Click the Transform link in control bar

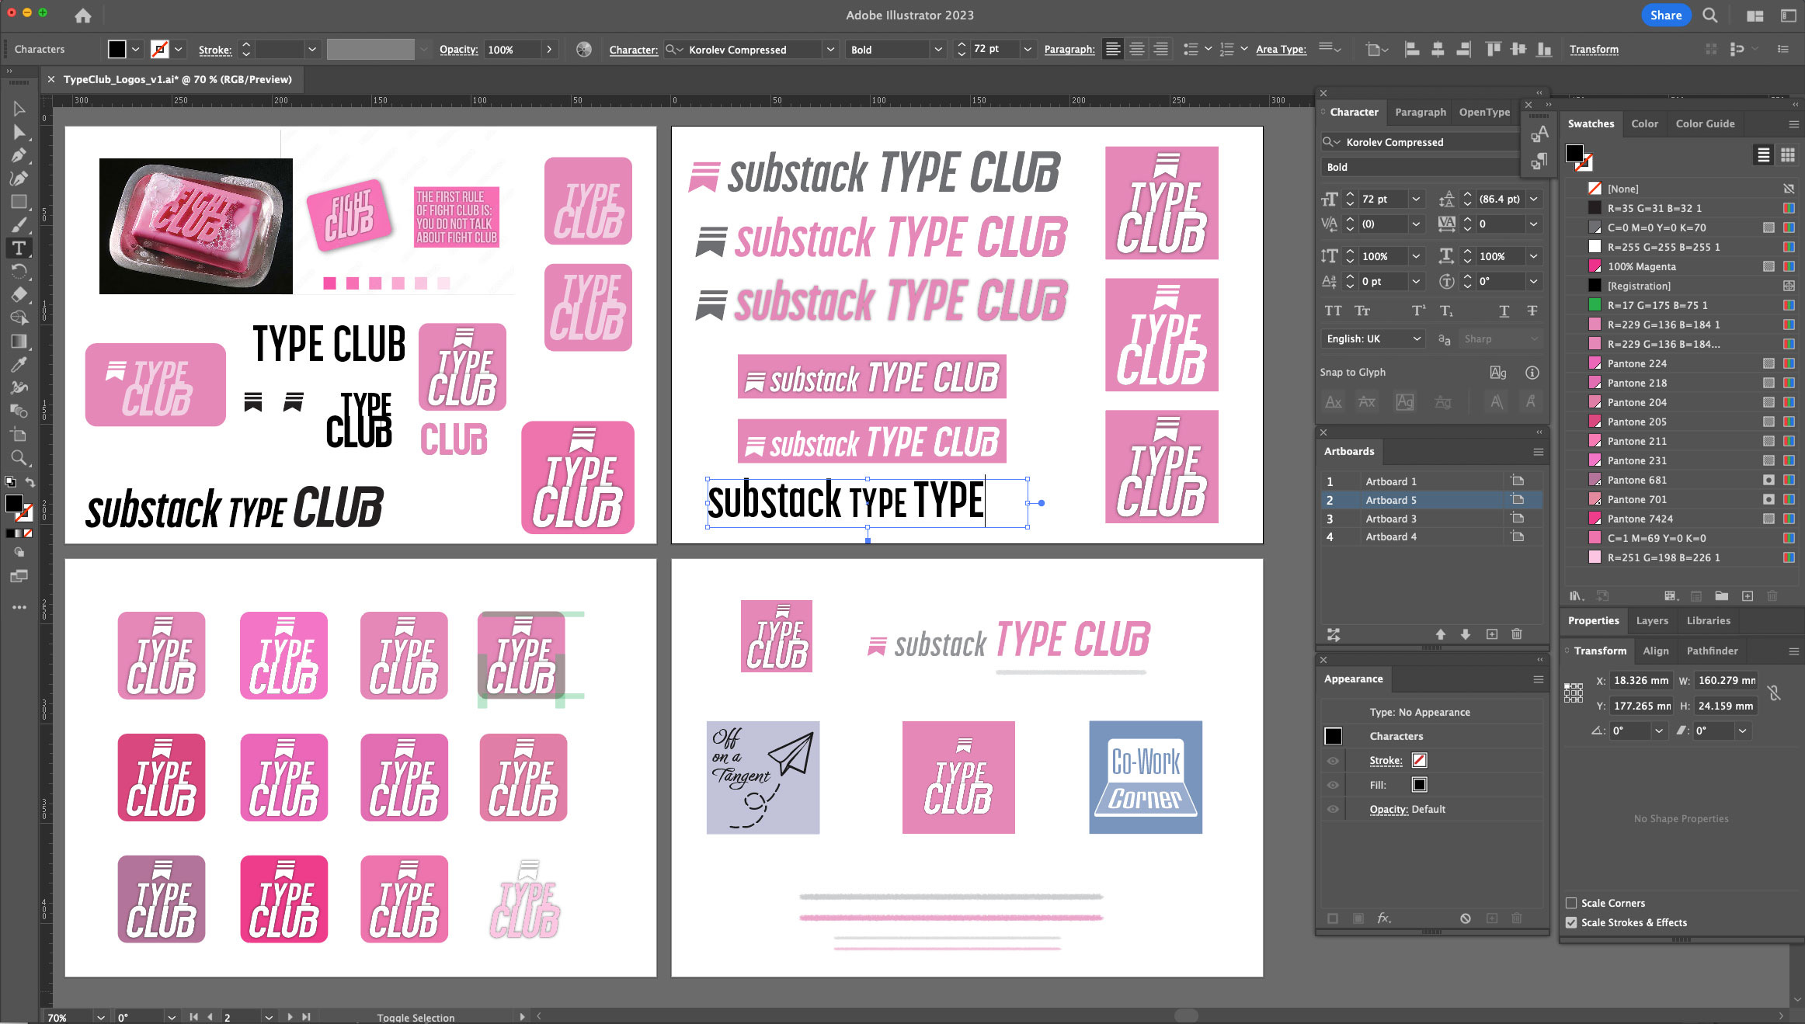point(1594,50)
